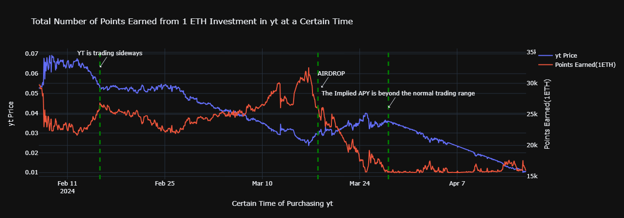
Task: Click the Mar 24 date tick label
Action: click(x=359, y=184)
